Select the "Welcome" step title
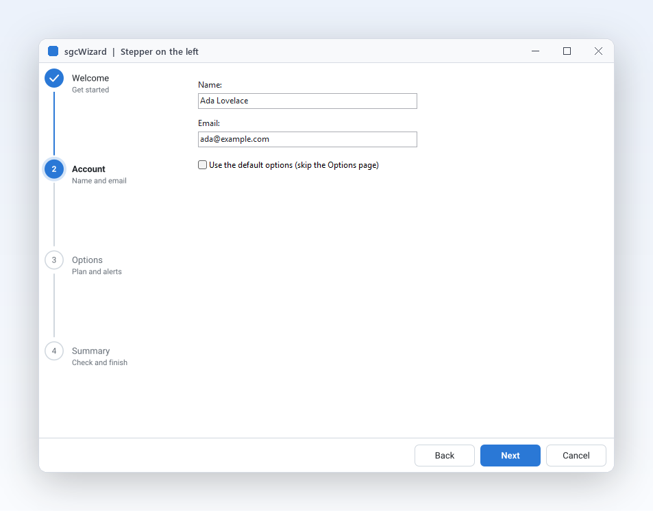 pyautogui.click(x=90, y=78)
